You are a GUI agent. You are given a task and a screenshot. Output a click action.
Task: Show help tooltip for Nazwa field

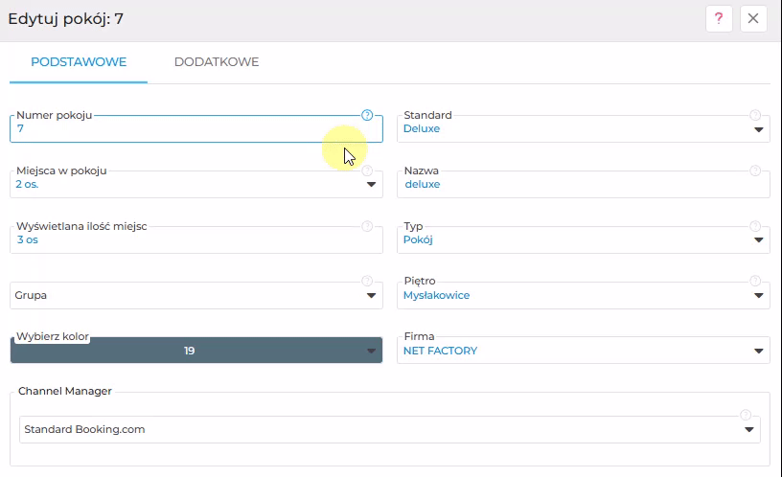[x=755, y=170]
